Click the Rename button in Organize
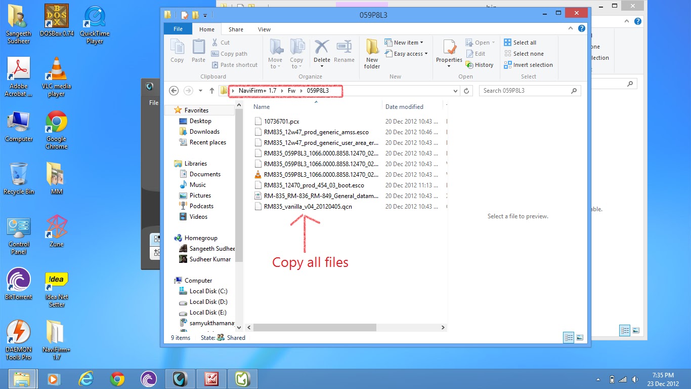This screenshot has width=691, height=389. pos(344,52)
